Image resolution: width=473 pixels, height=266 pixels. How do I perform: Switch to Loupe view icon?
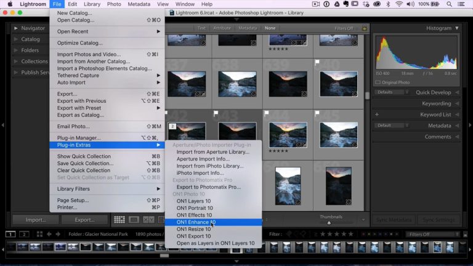[134, 220]
